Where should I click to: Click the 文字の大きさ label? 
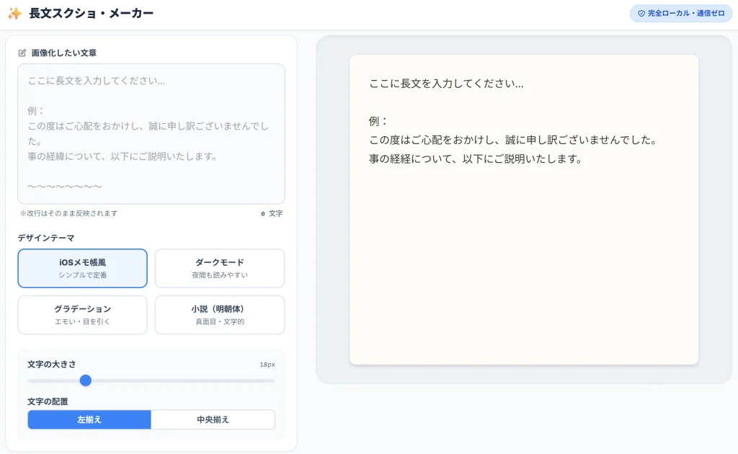52,364
